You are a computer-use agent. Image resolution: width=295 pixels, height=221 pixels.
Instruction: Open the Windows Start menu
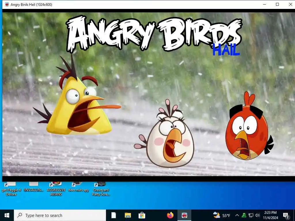pyautogui.click(x=7, y=215)
